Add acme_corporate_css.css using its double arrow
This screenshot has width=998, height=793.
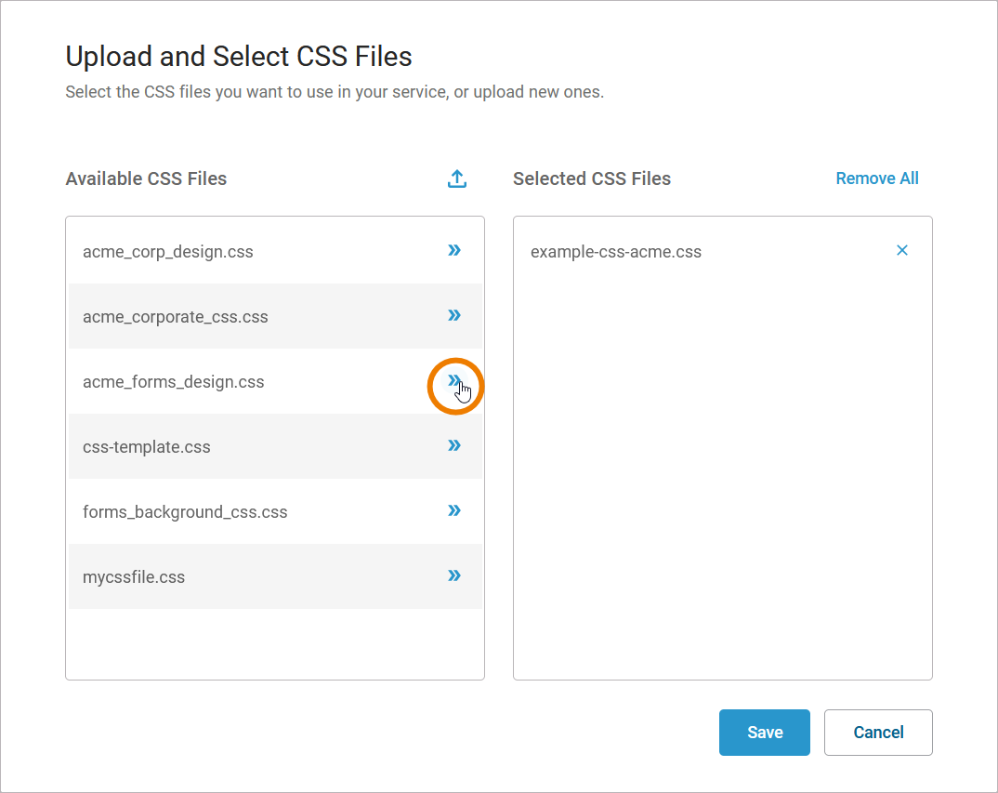tap(454, 315)
